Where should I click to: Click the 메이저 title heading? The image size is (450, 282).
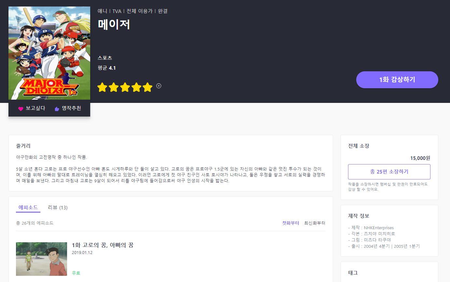[114, 24]
